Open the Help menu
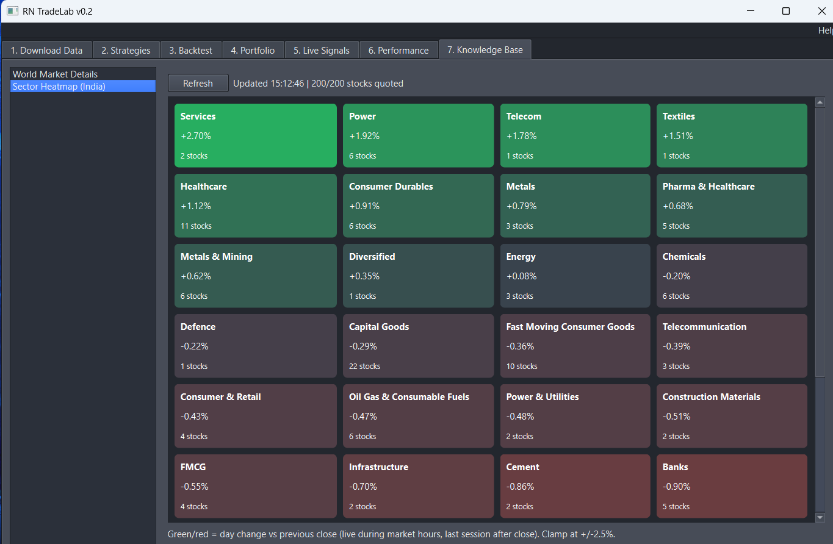 [x=826, y=30]
